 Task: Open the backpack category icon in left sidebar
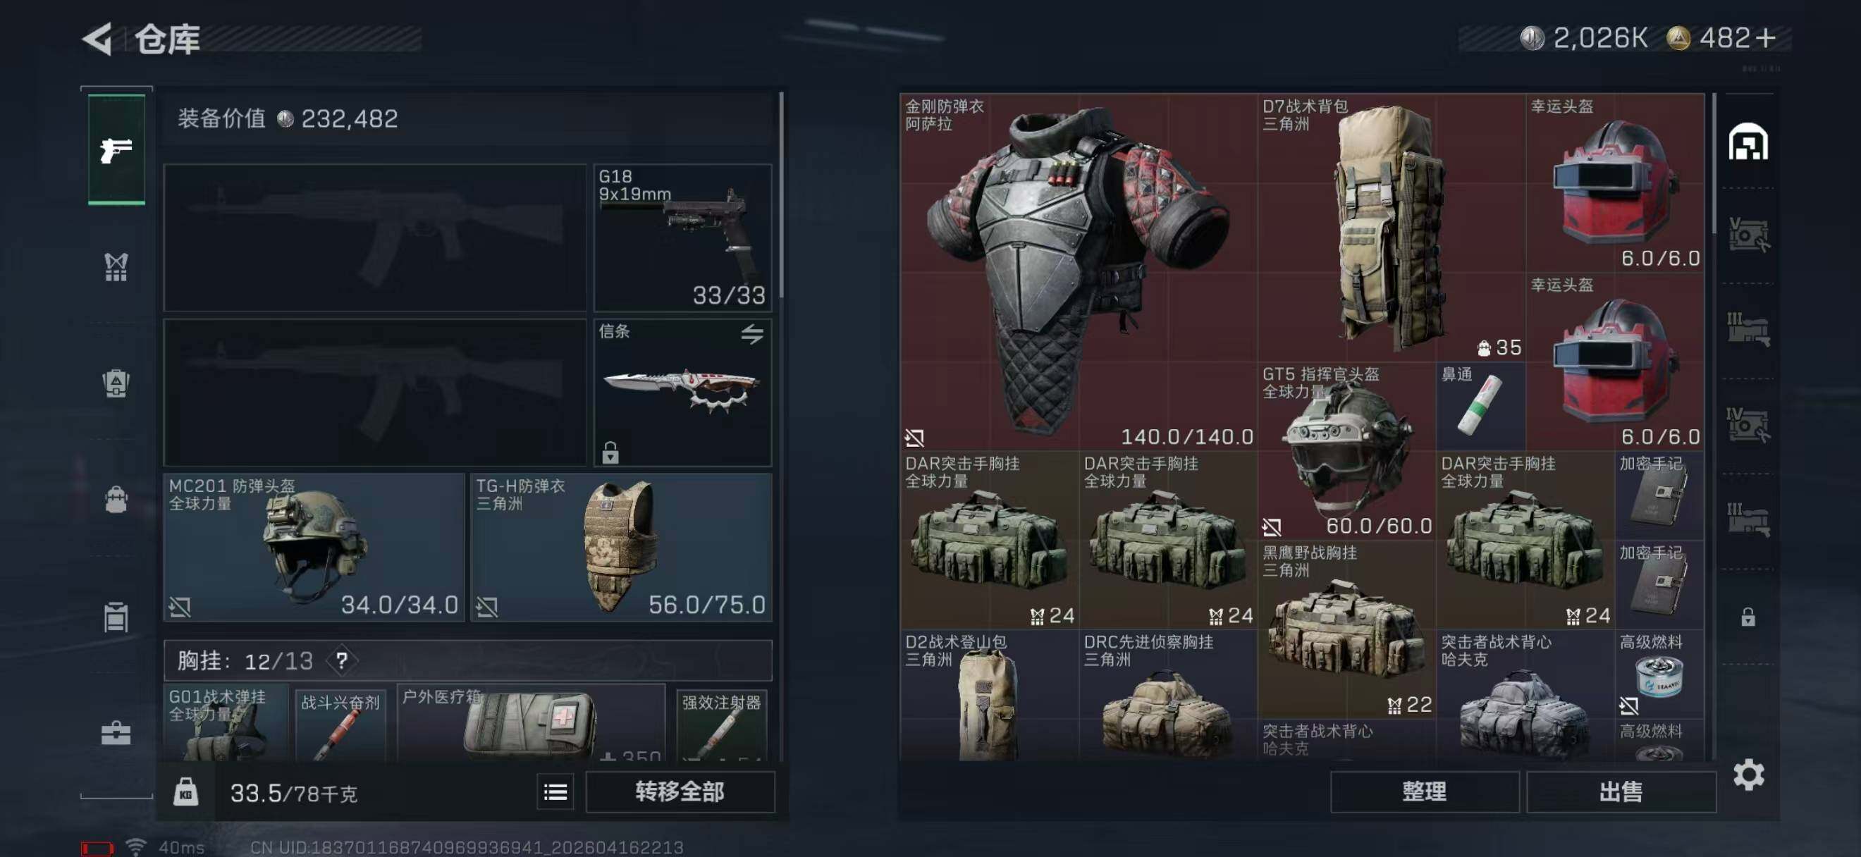pos(116,383)
